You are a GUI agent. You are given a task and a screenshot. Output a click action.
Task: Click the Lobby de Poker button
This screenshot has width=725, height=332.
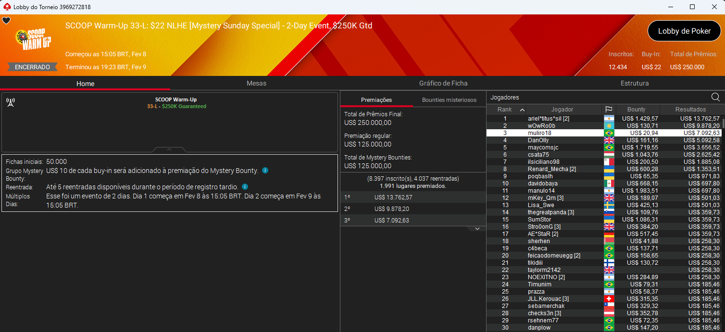coord(684,31)
